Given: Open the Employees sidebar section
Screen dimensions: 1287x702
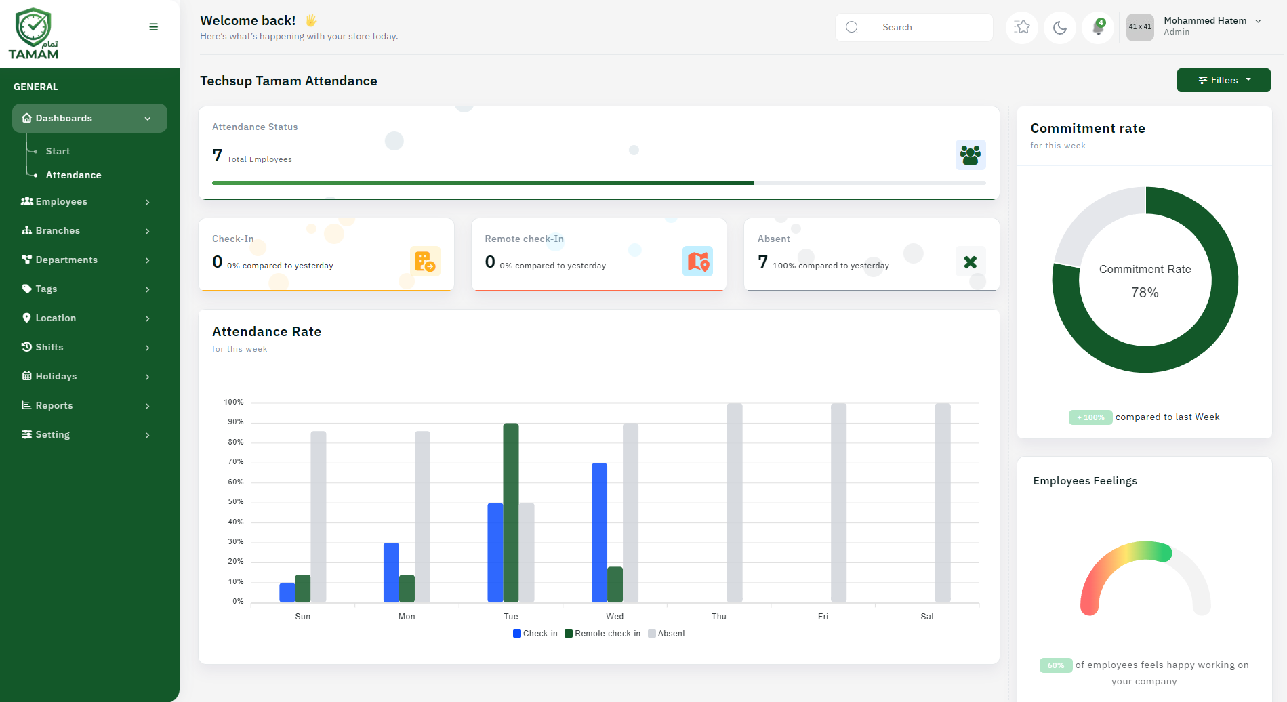Looking at the screenshot, I should click(61, 201).
